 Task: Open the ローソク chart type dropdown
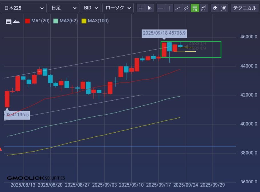click(x=118, y=8)
